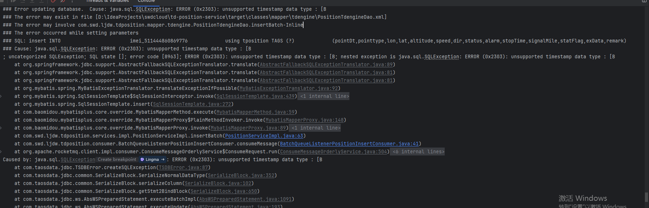Viewport: 649px width, 208px height.
Task: Expand gutter fold arrow beside ConsumeRequest.run line
Action: (x=1, y=152)
